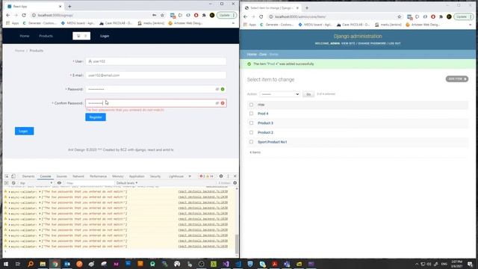Open the DevTools three-dot more menu
The height and width of the screenshot is (269, 478).
point(228,176)
